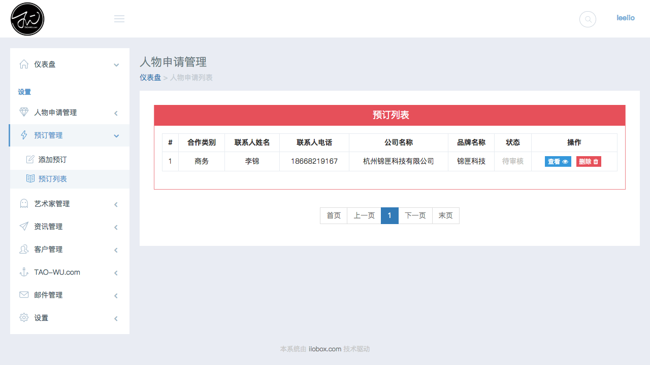650x365 pixels.
Task: Click the anchor icon beside TAO-WU.com
Action: point(24,272)
